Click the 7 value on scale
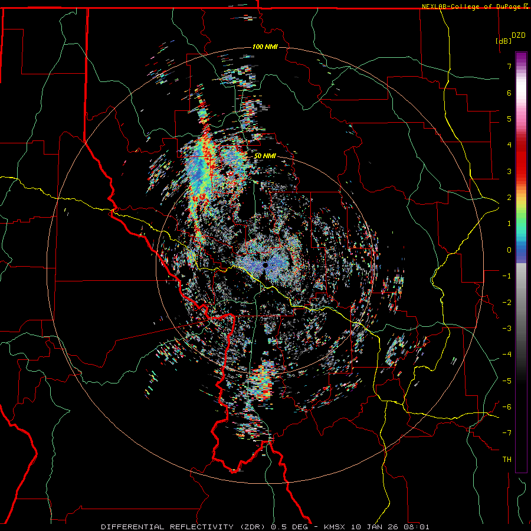This screenshot has height=531, width=531. click(509, 66)
